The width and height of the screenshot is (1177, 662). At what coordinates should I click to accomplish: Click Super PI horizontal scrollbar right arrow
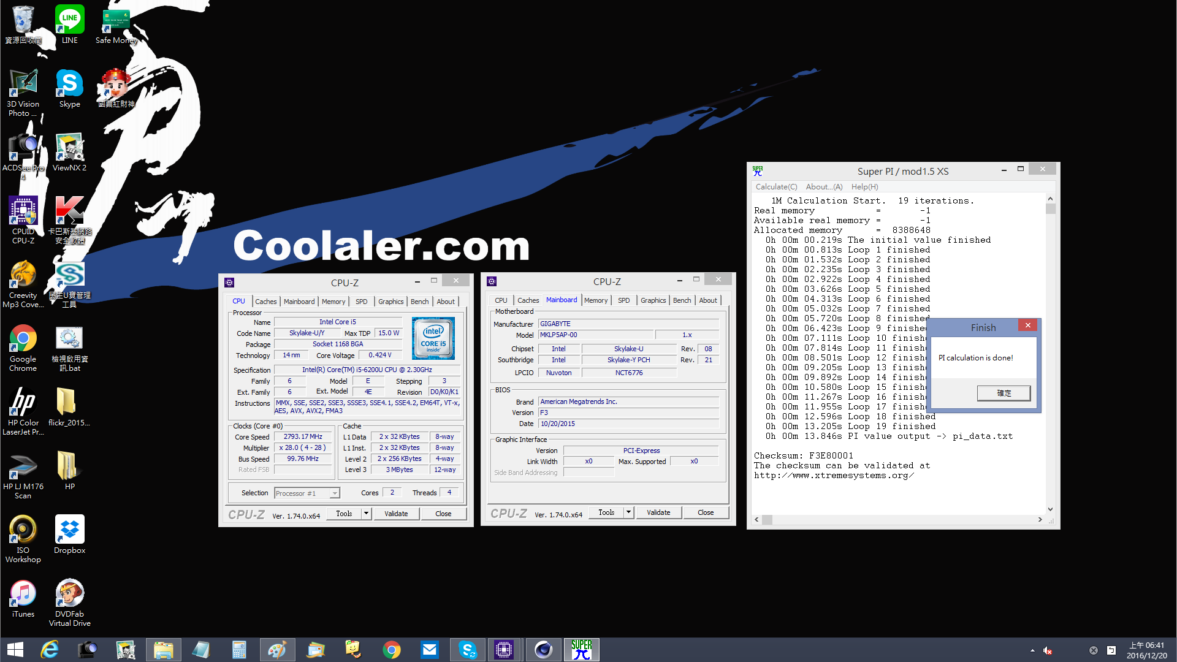tap(1040, 520)
